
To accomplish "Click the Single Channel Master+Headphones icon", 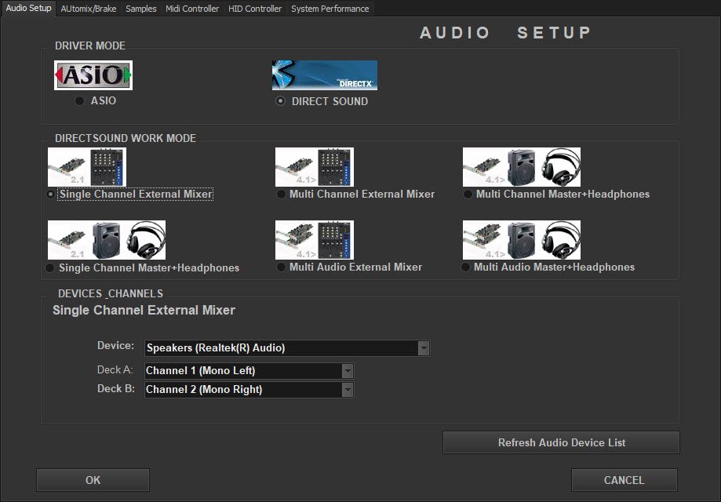I will [106, 240].
